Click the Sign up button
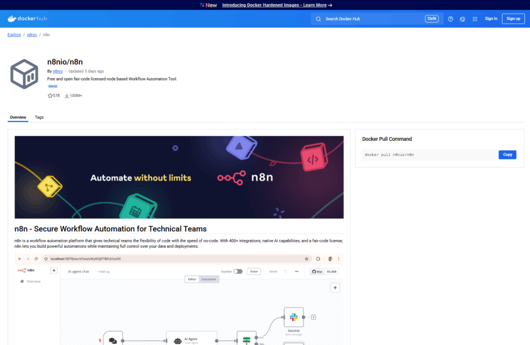Screen dimensions: 530x345 coord(513,19)
